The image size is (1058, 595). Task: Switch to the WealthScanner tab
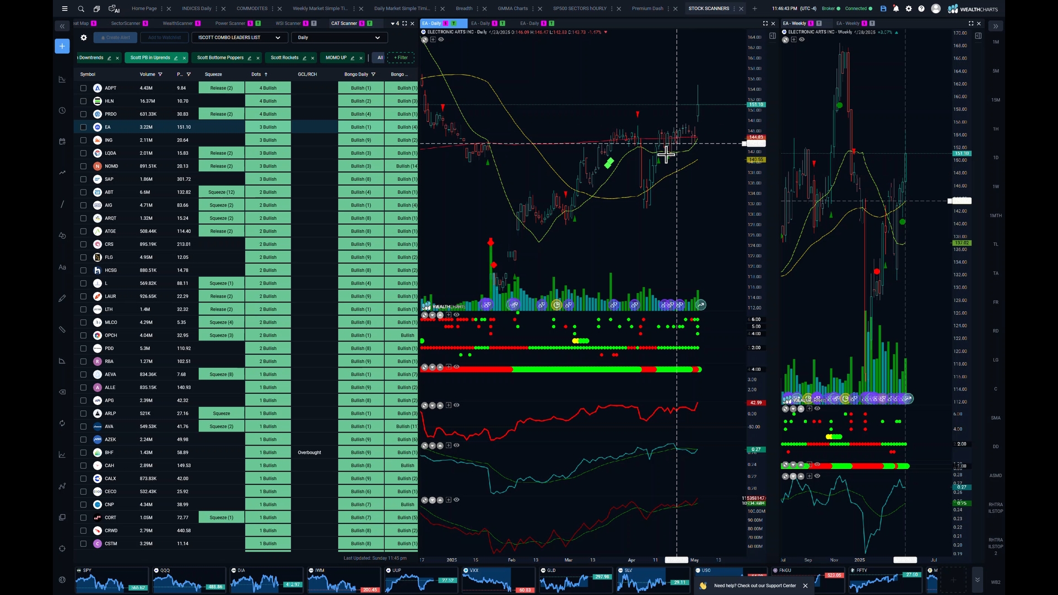click(177, 24)
